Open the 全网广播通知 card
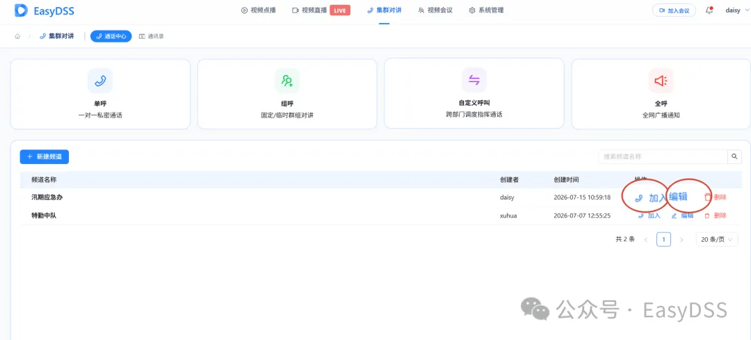The height and width of the screenshot is (340, 751). 661,94
